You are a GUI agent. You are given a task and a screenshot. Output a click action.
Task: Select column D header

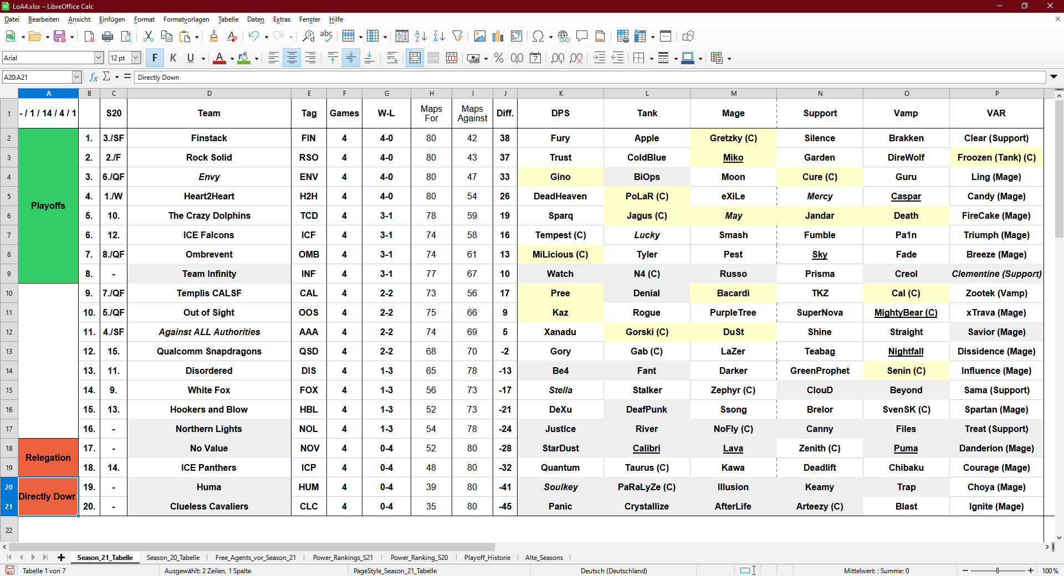coord(209,94)
